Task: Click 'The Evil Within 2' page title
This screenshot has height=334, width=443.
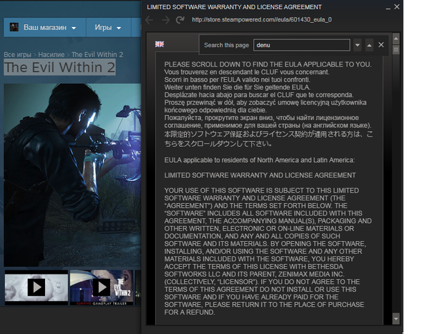Action: (60, 67)
